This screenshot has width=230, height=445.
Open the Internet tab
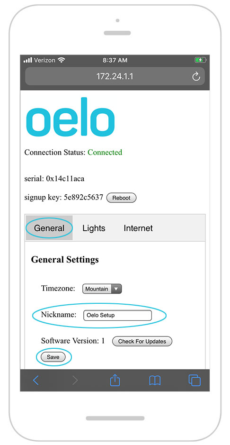(x=138, y=228)
